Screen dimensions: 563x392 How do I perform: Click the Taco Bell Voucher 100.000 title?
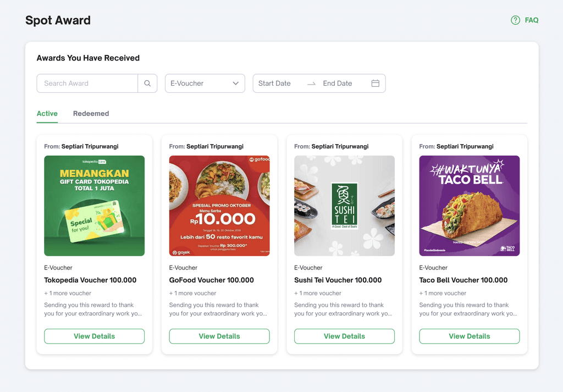point(463,280)
